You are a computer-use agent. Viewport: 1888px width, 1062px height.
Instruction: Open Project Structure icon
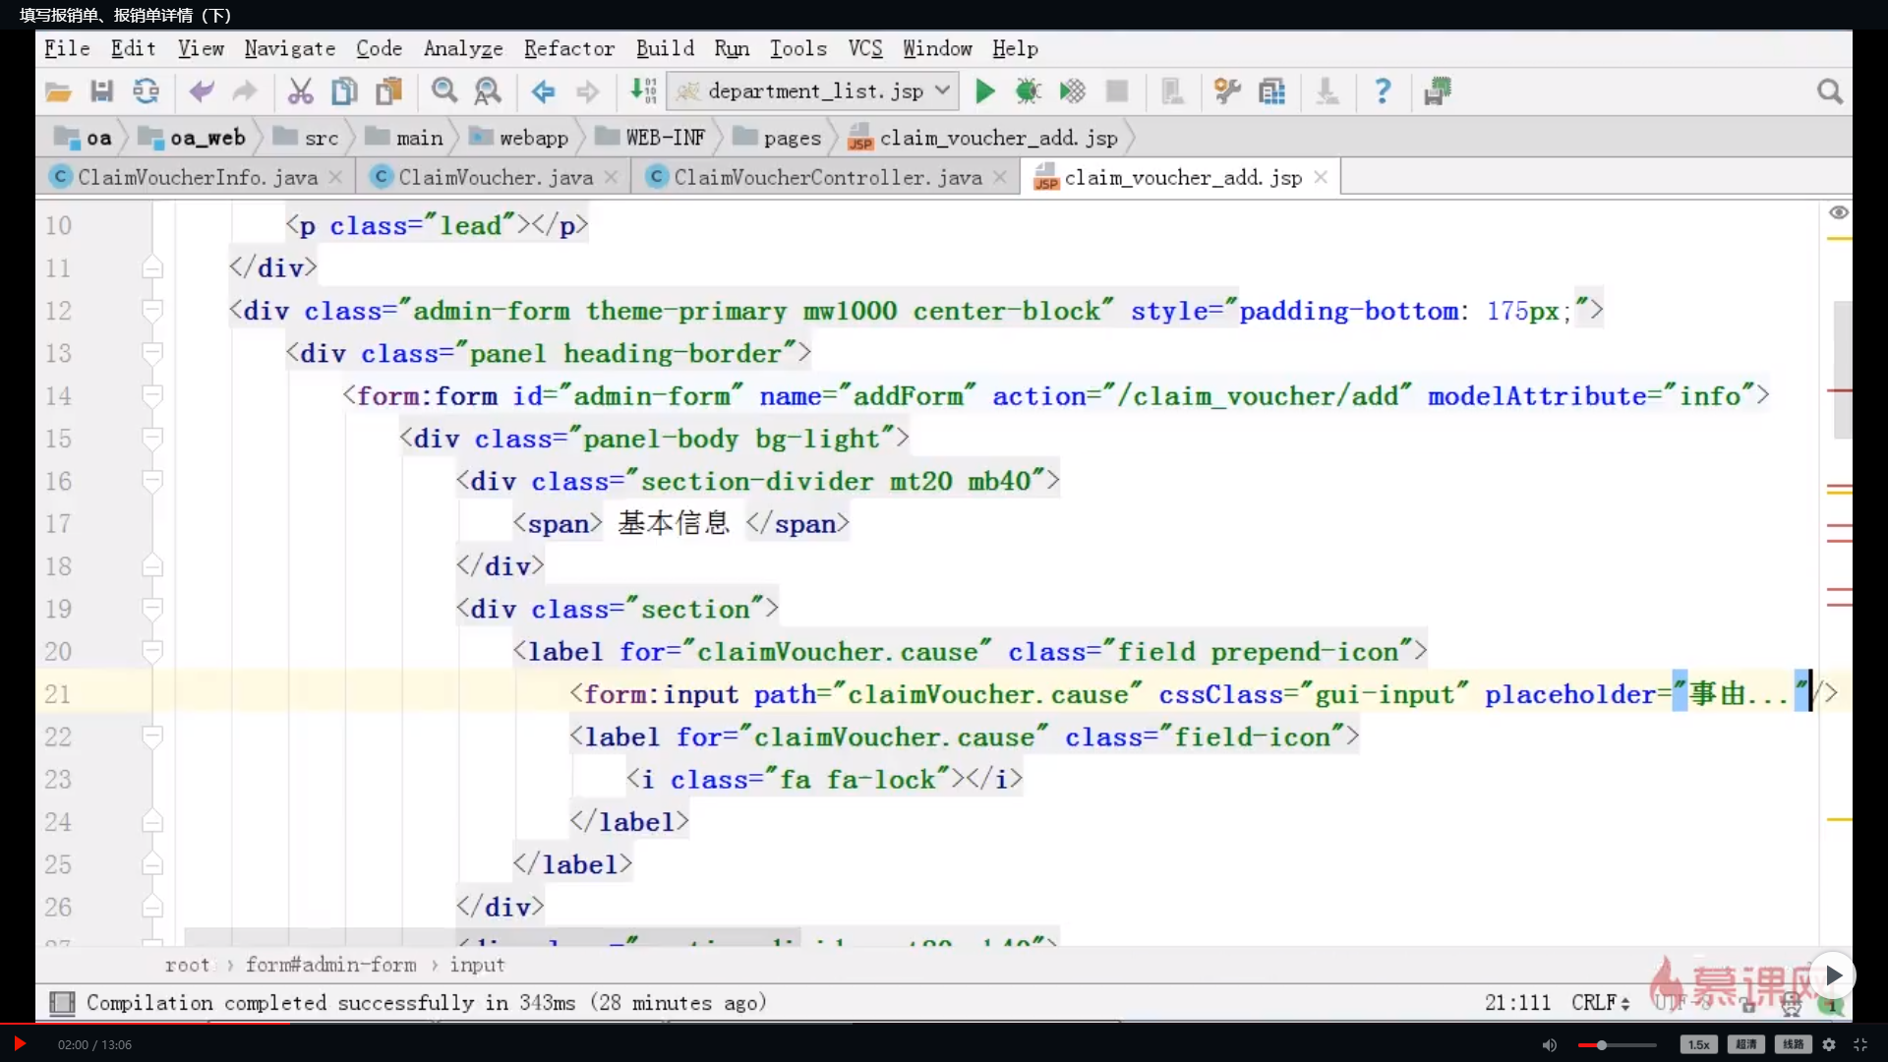[x=1271, y=92]
